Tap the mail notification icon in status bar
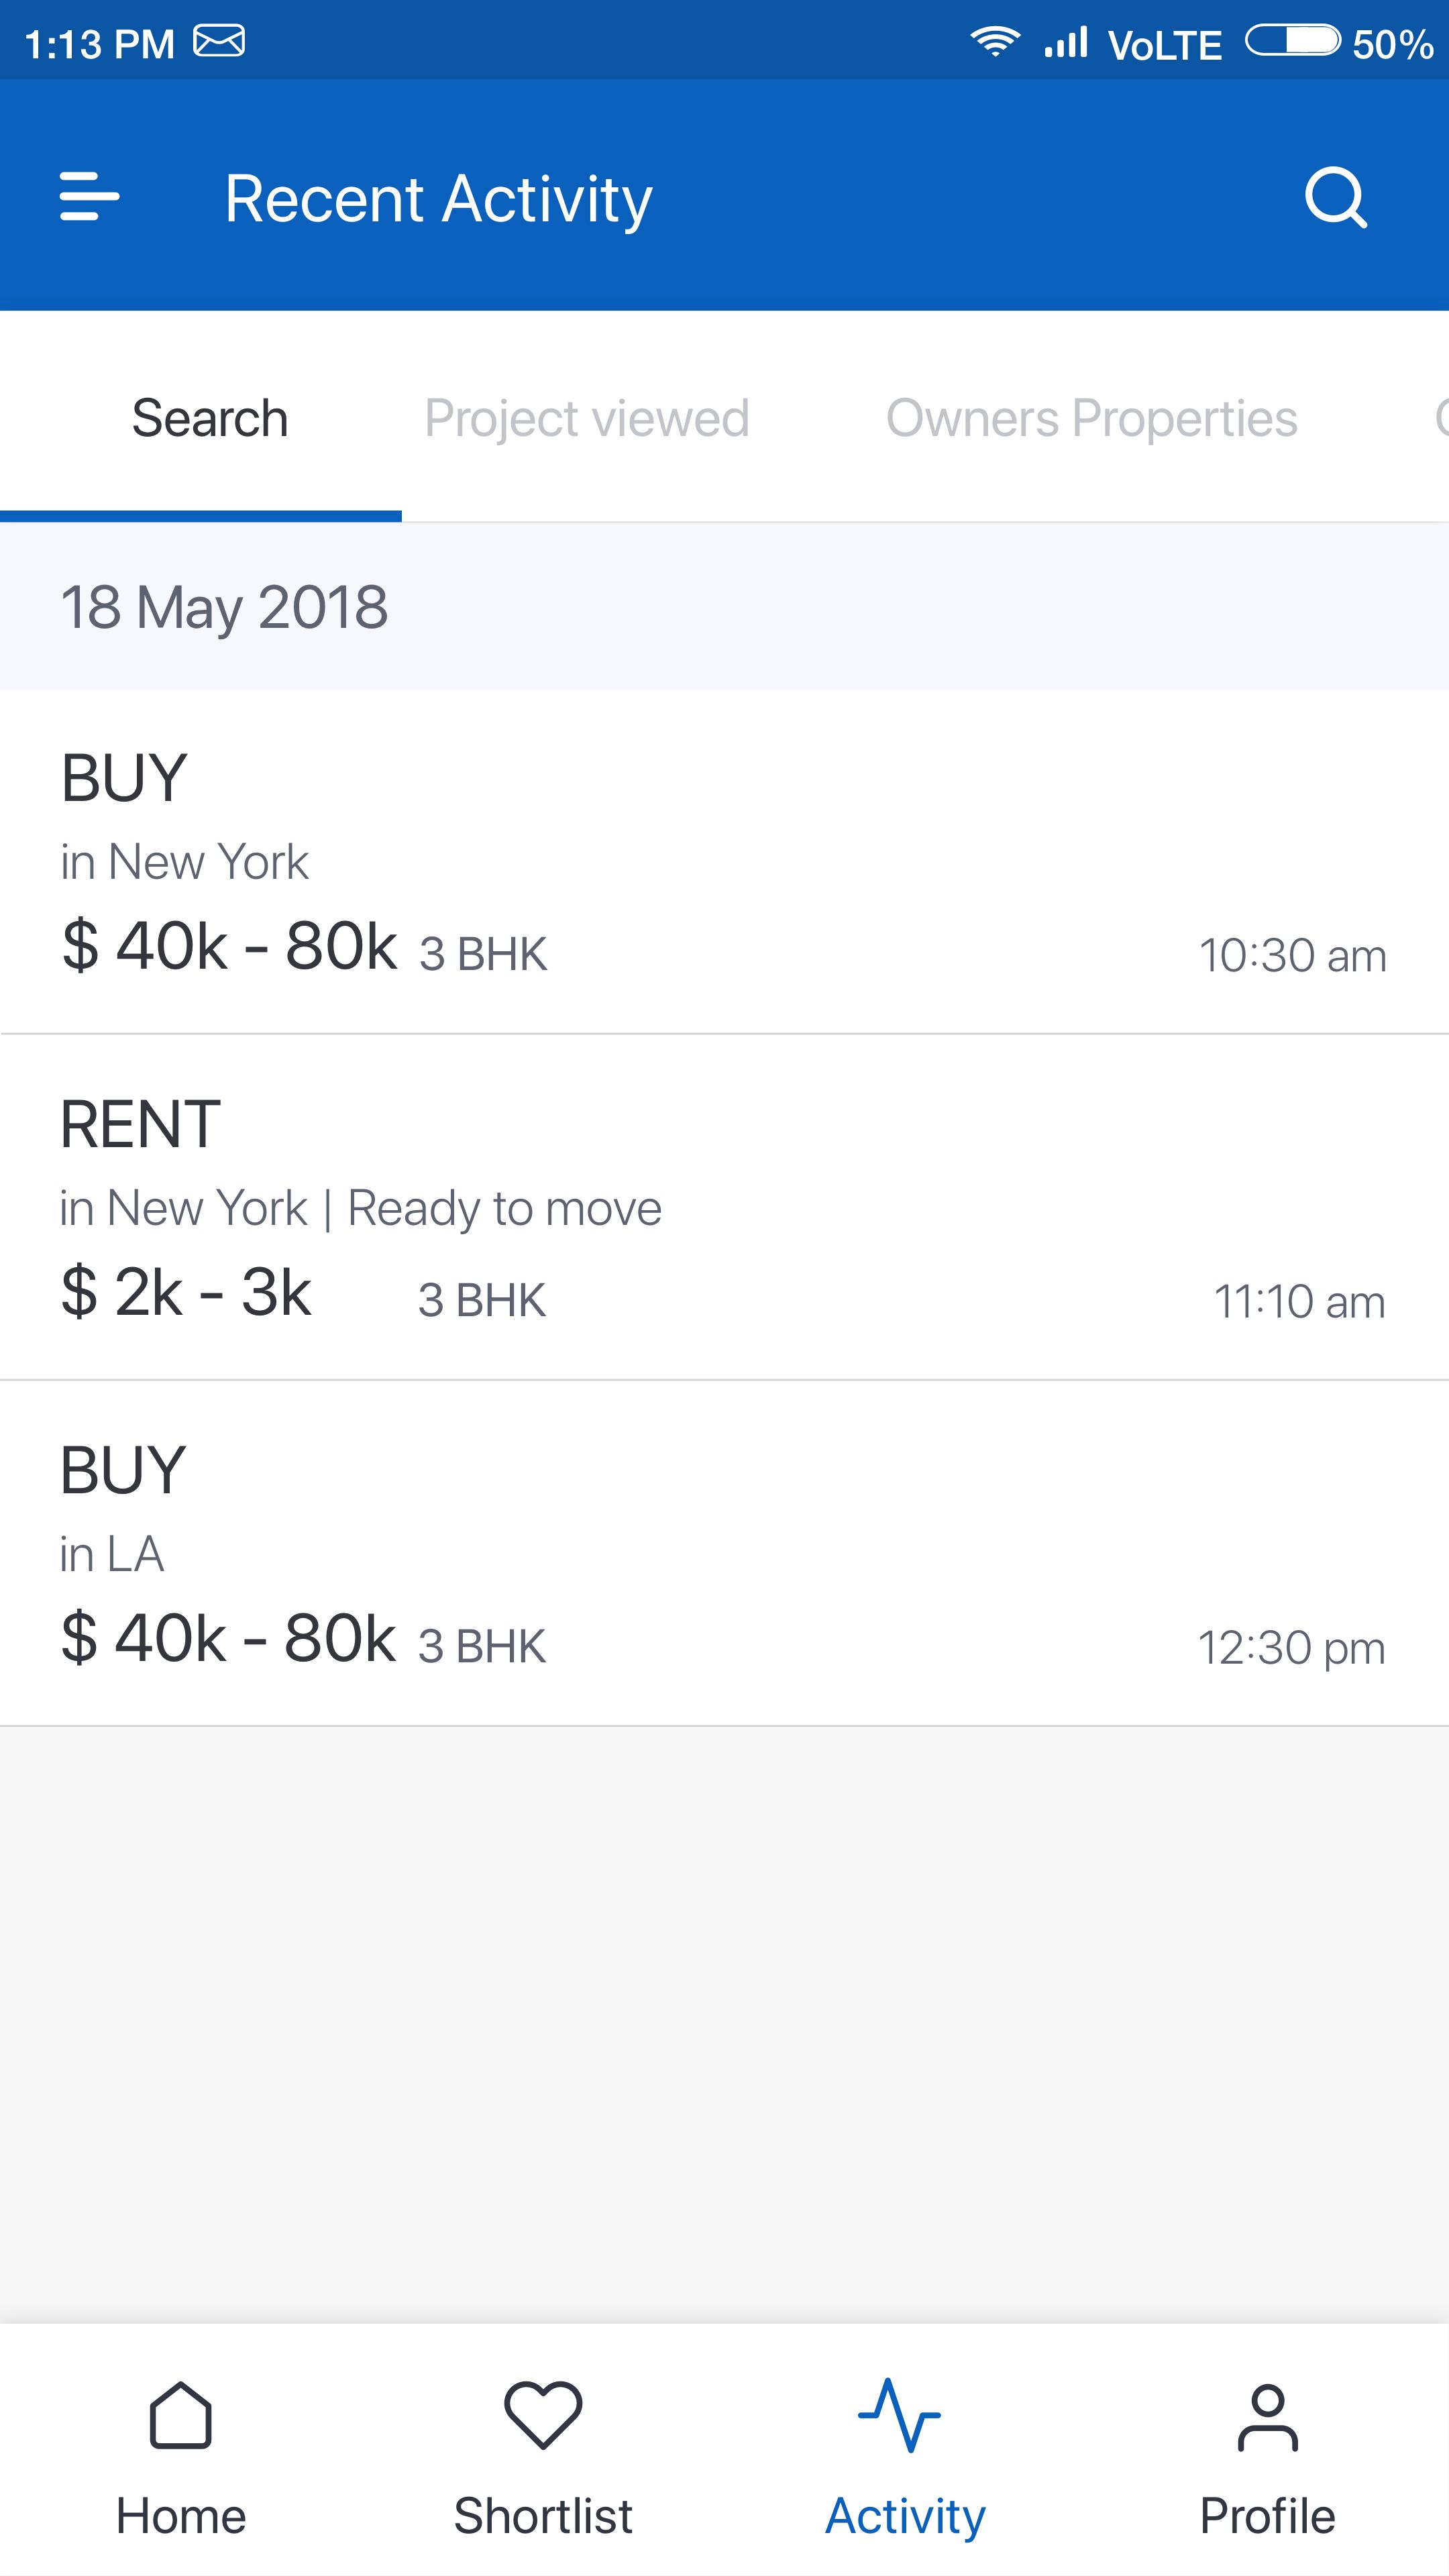 tap(219, 42)
